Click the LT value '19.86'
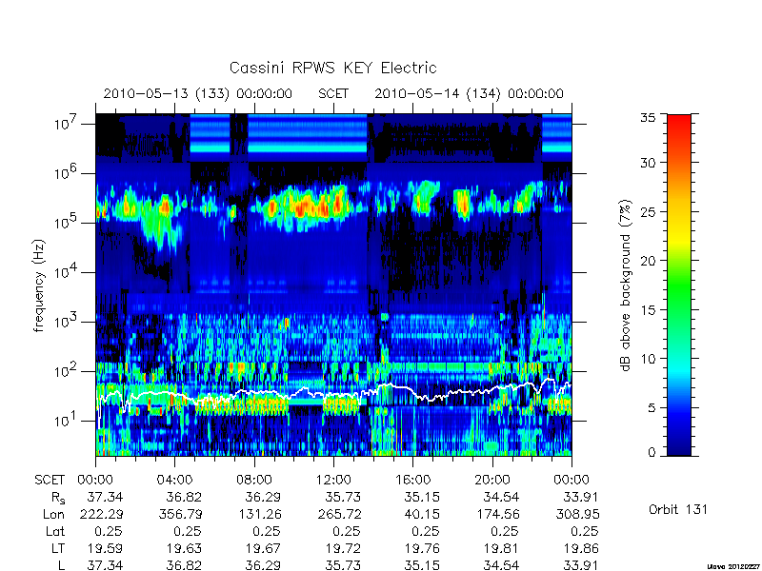 click(581, 548)
